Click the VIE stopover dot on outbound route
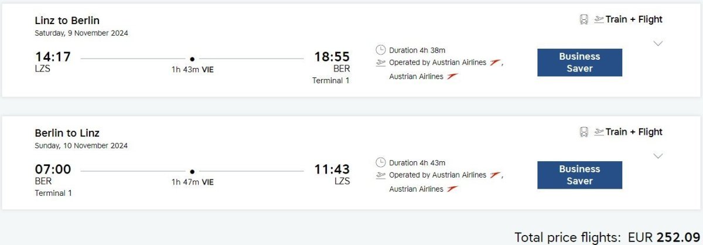Screen dimensions: 703x245 click(192, 59)
